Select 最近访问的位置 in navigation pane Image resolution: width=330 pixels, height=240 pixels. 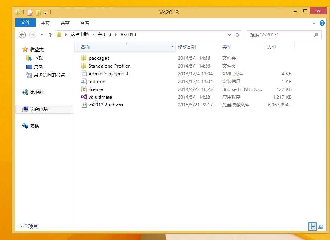pos(49,75)
